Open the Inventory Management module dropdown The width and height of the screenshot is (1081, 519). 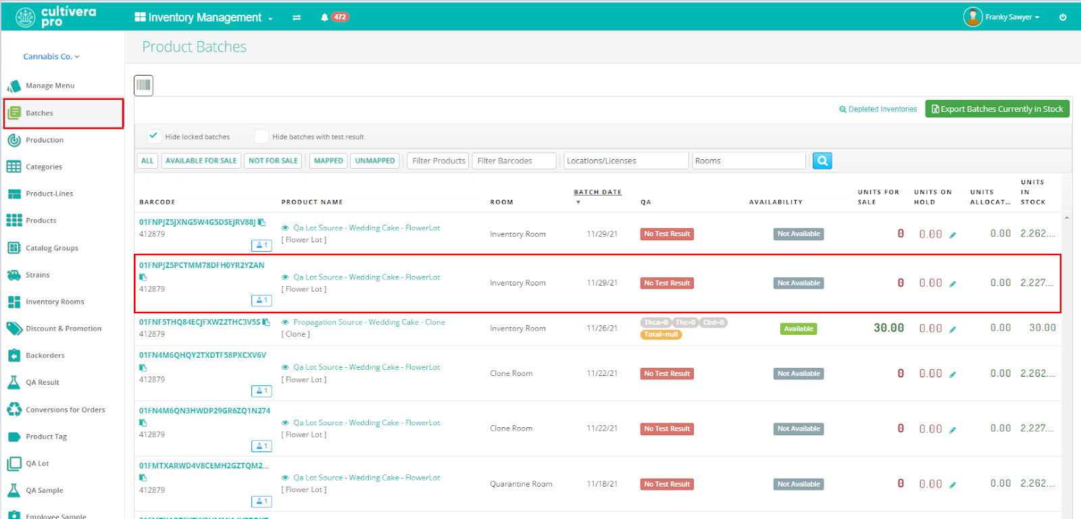coord(203,18)
